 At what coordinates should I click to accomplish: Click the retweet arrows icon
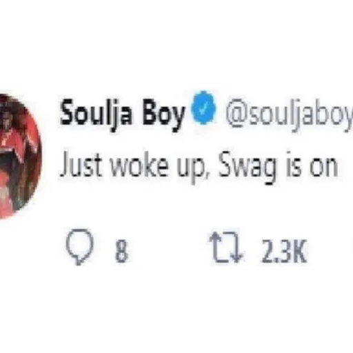226,248
